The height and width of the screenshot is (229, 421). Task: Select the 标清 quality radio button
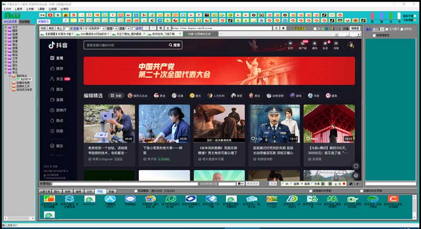[x=312, y=184]
